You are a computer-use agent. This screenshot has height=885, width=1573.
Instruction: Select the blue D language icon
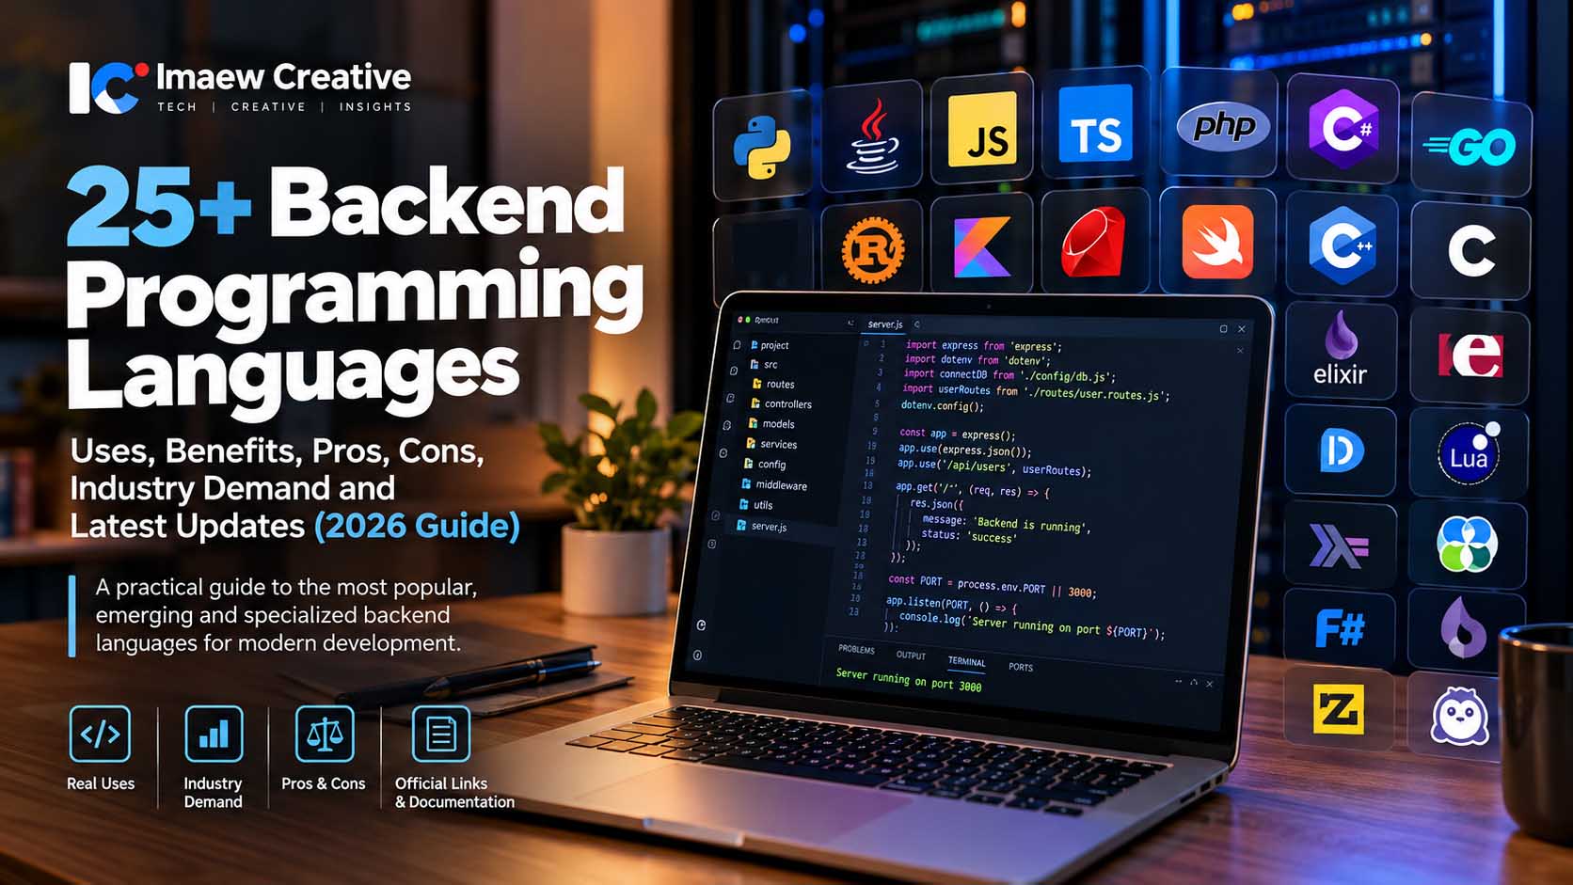click(x=1342, y=451)
